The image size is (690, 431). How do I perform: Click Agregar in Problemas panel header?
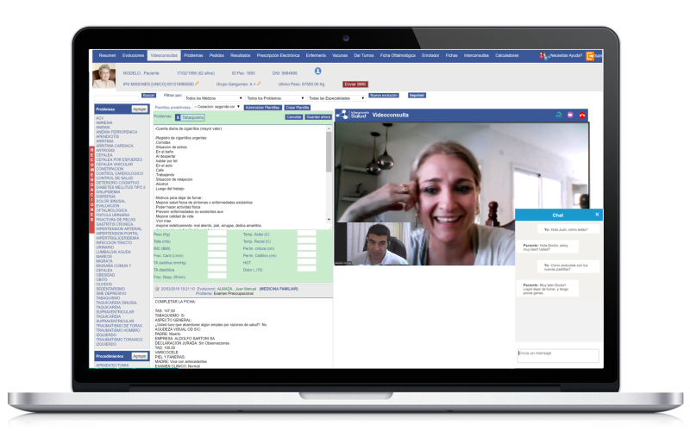click(x=140, y=109)
